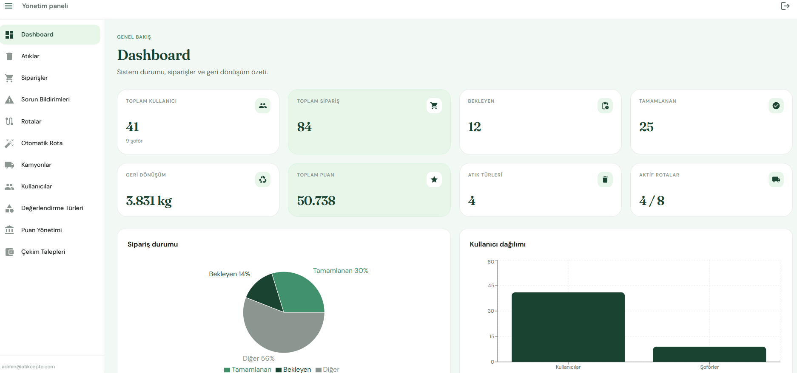
Task: Click the Otomatik Rota magic wand icon
Action: (x=9, y=143)
